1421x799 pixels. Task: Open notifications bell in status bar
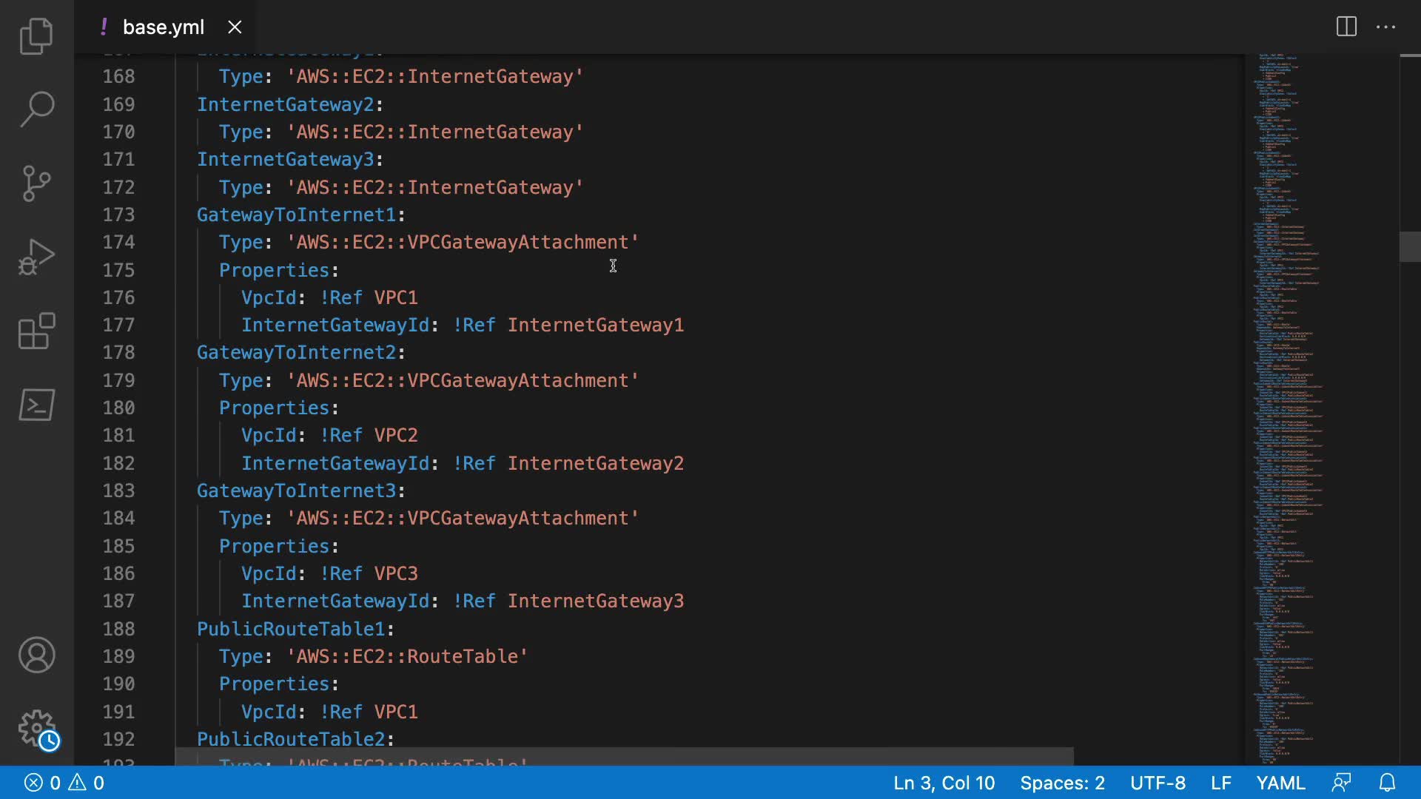pos(1387,783)
